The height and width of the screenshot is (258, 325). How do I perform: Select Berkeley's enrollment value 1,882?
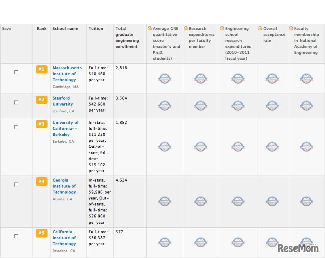tap(121, 123)
